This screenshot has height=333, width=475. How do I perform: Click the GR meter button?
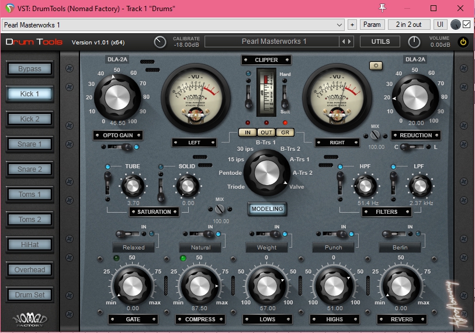285,133
